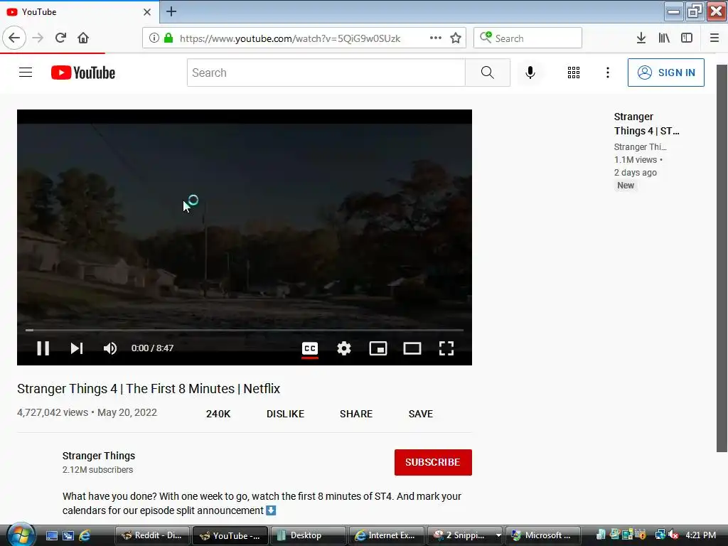Viewport: 728px width, 546px height.
Task: Open video settings gear menu
Action: [344, 348]
